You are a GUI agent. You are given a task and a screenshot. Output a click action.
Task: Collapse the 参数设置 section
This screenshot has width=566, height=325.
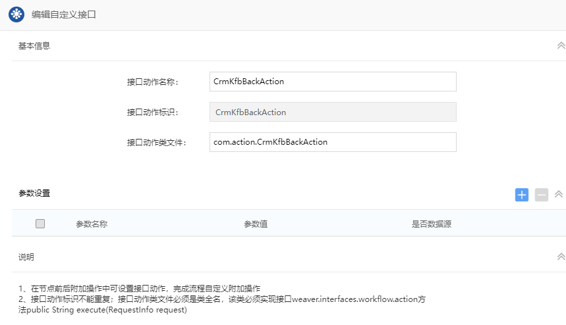coord(559,194)
